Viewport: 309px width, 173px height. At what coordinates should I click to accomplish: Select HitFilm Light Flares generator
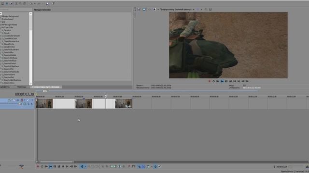click(x=9, y=25)
